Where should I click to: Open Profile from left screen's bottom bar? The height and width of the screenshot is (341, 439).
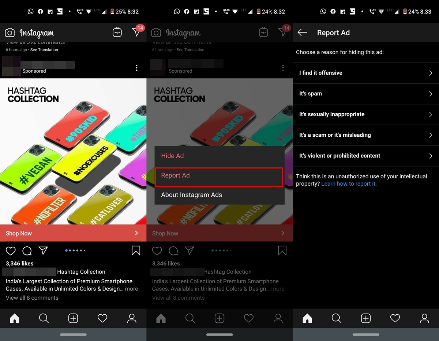click(x=132, y=318)
